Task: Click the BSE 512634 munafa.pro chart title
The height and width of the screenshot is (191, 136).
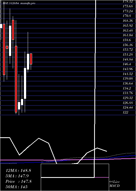Action: click(19, 3)
